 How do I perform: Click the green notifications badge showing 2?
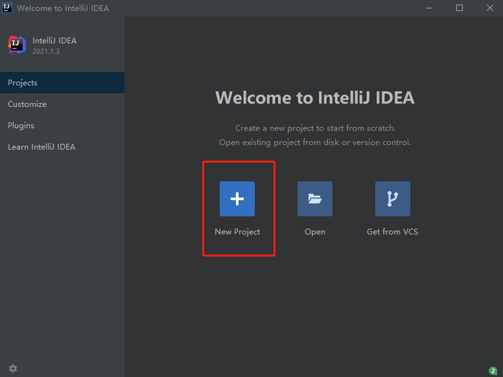(x=493, y=371)
